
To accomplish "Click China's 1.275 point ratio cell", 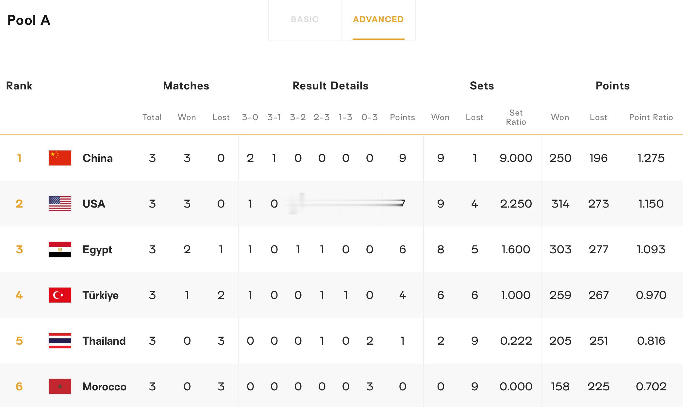I will coord(651,158).
